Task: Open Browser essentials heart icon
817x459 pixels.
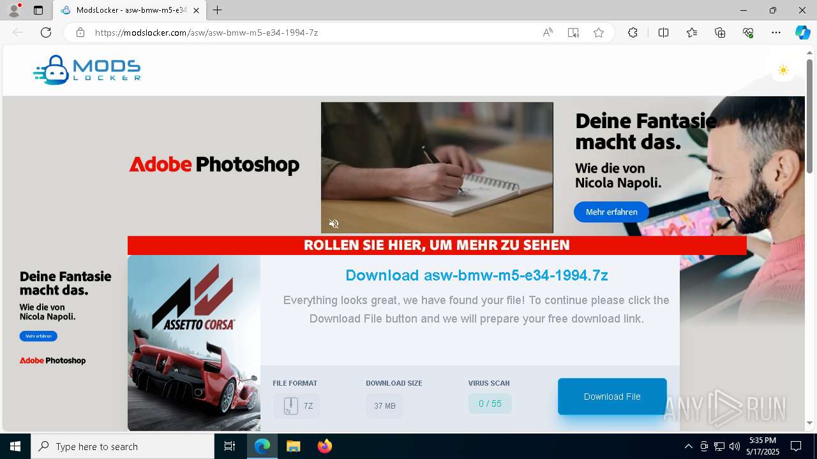Action: pos(748,33)
